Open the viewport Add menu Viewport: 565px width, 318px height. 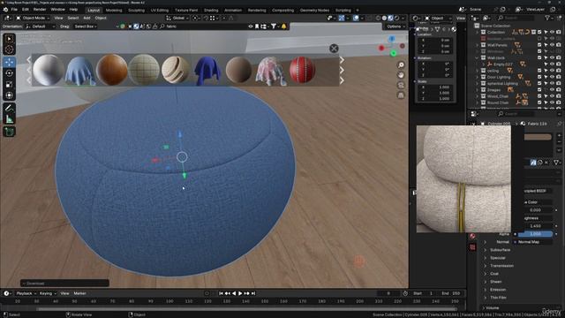[x=87, y=18]
